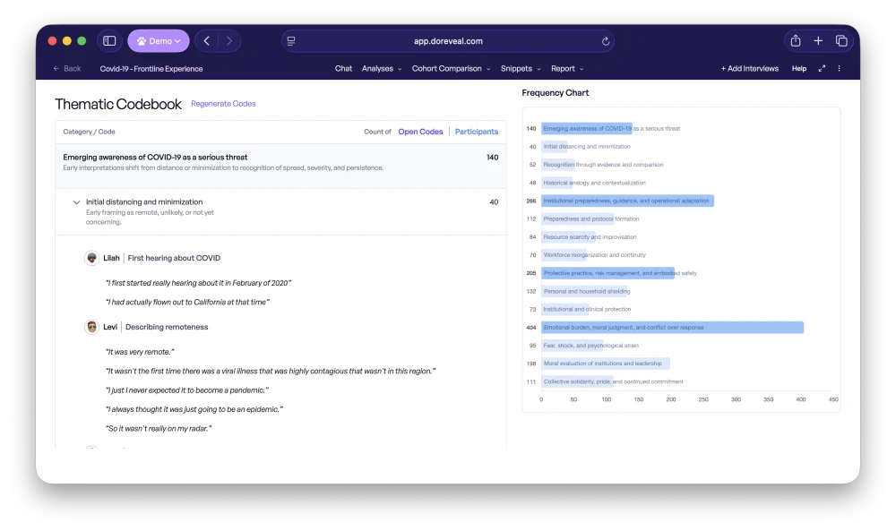Screen dimensions: 896x531
Task: Click the quote about February of 2020
Action: coord(198,283)
